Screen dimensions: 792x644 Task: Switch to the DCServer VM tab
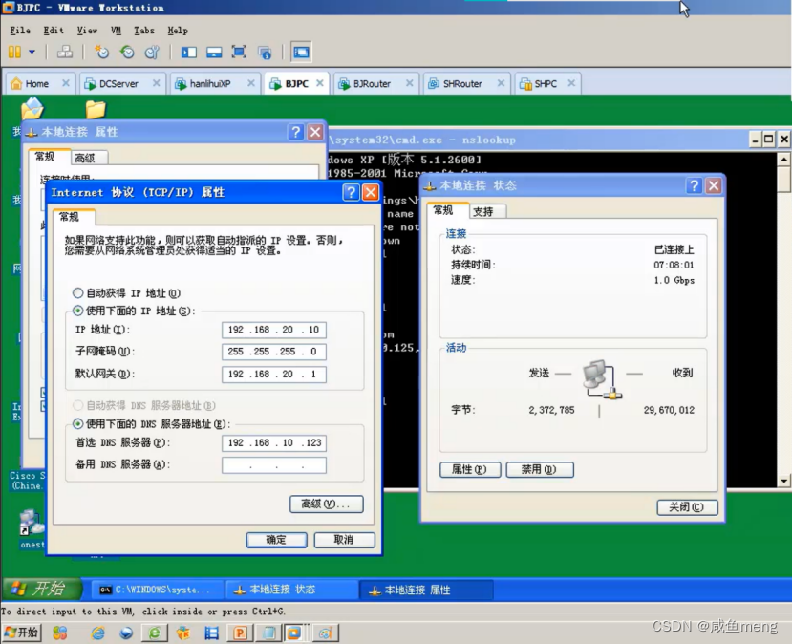(x=118, y=84)
